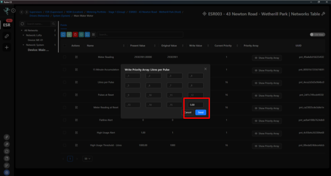Click the green add point button
The width and height of the screenshot is (331, 176).
pyautogui.click(x=69, y=34)
